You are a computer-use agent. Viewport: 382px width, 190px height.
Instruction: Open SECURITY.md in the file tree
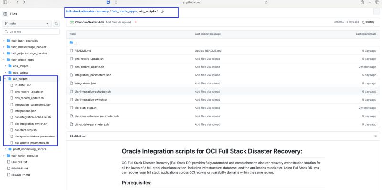[21, 175]
